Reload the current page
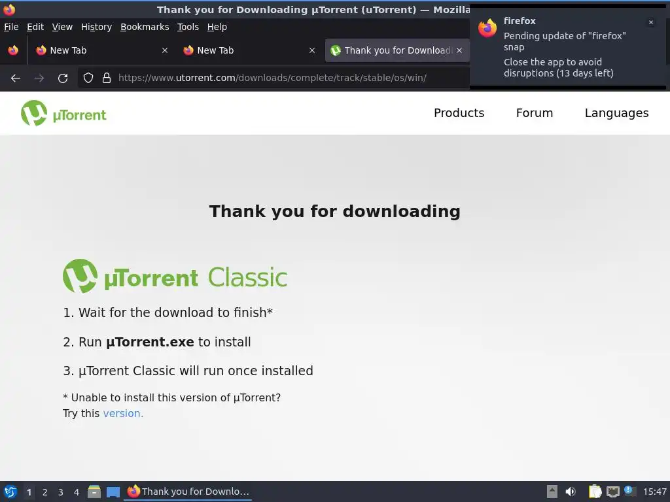This screenshot has height=502, width=670. [63, 78]
